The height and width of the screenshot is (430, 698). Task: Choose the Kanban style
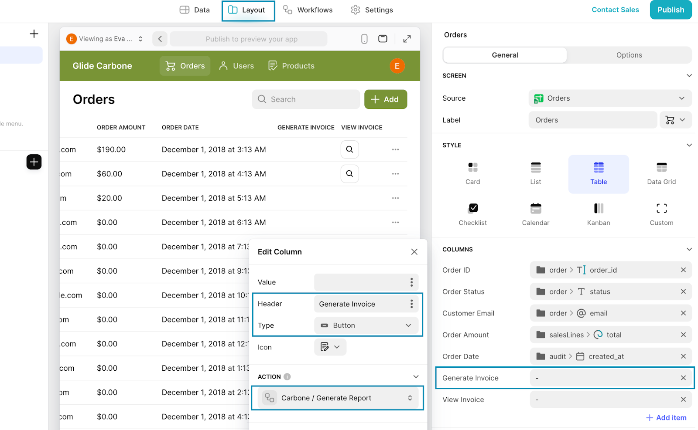click(x=599, y=215)
